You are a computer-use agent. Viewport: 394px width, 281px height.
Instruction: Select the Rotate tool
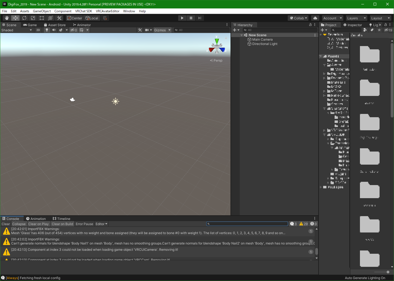24,18
